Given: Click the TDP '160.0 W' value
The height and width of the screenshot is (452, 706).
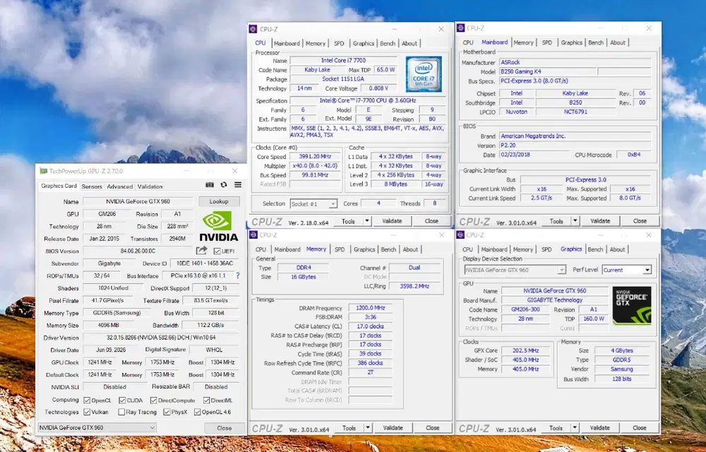Looking at the screenshot, I should [593, 319].
